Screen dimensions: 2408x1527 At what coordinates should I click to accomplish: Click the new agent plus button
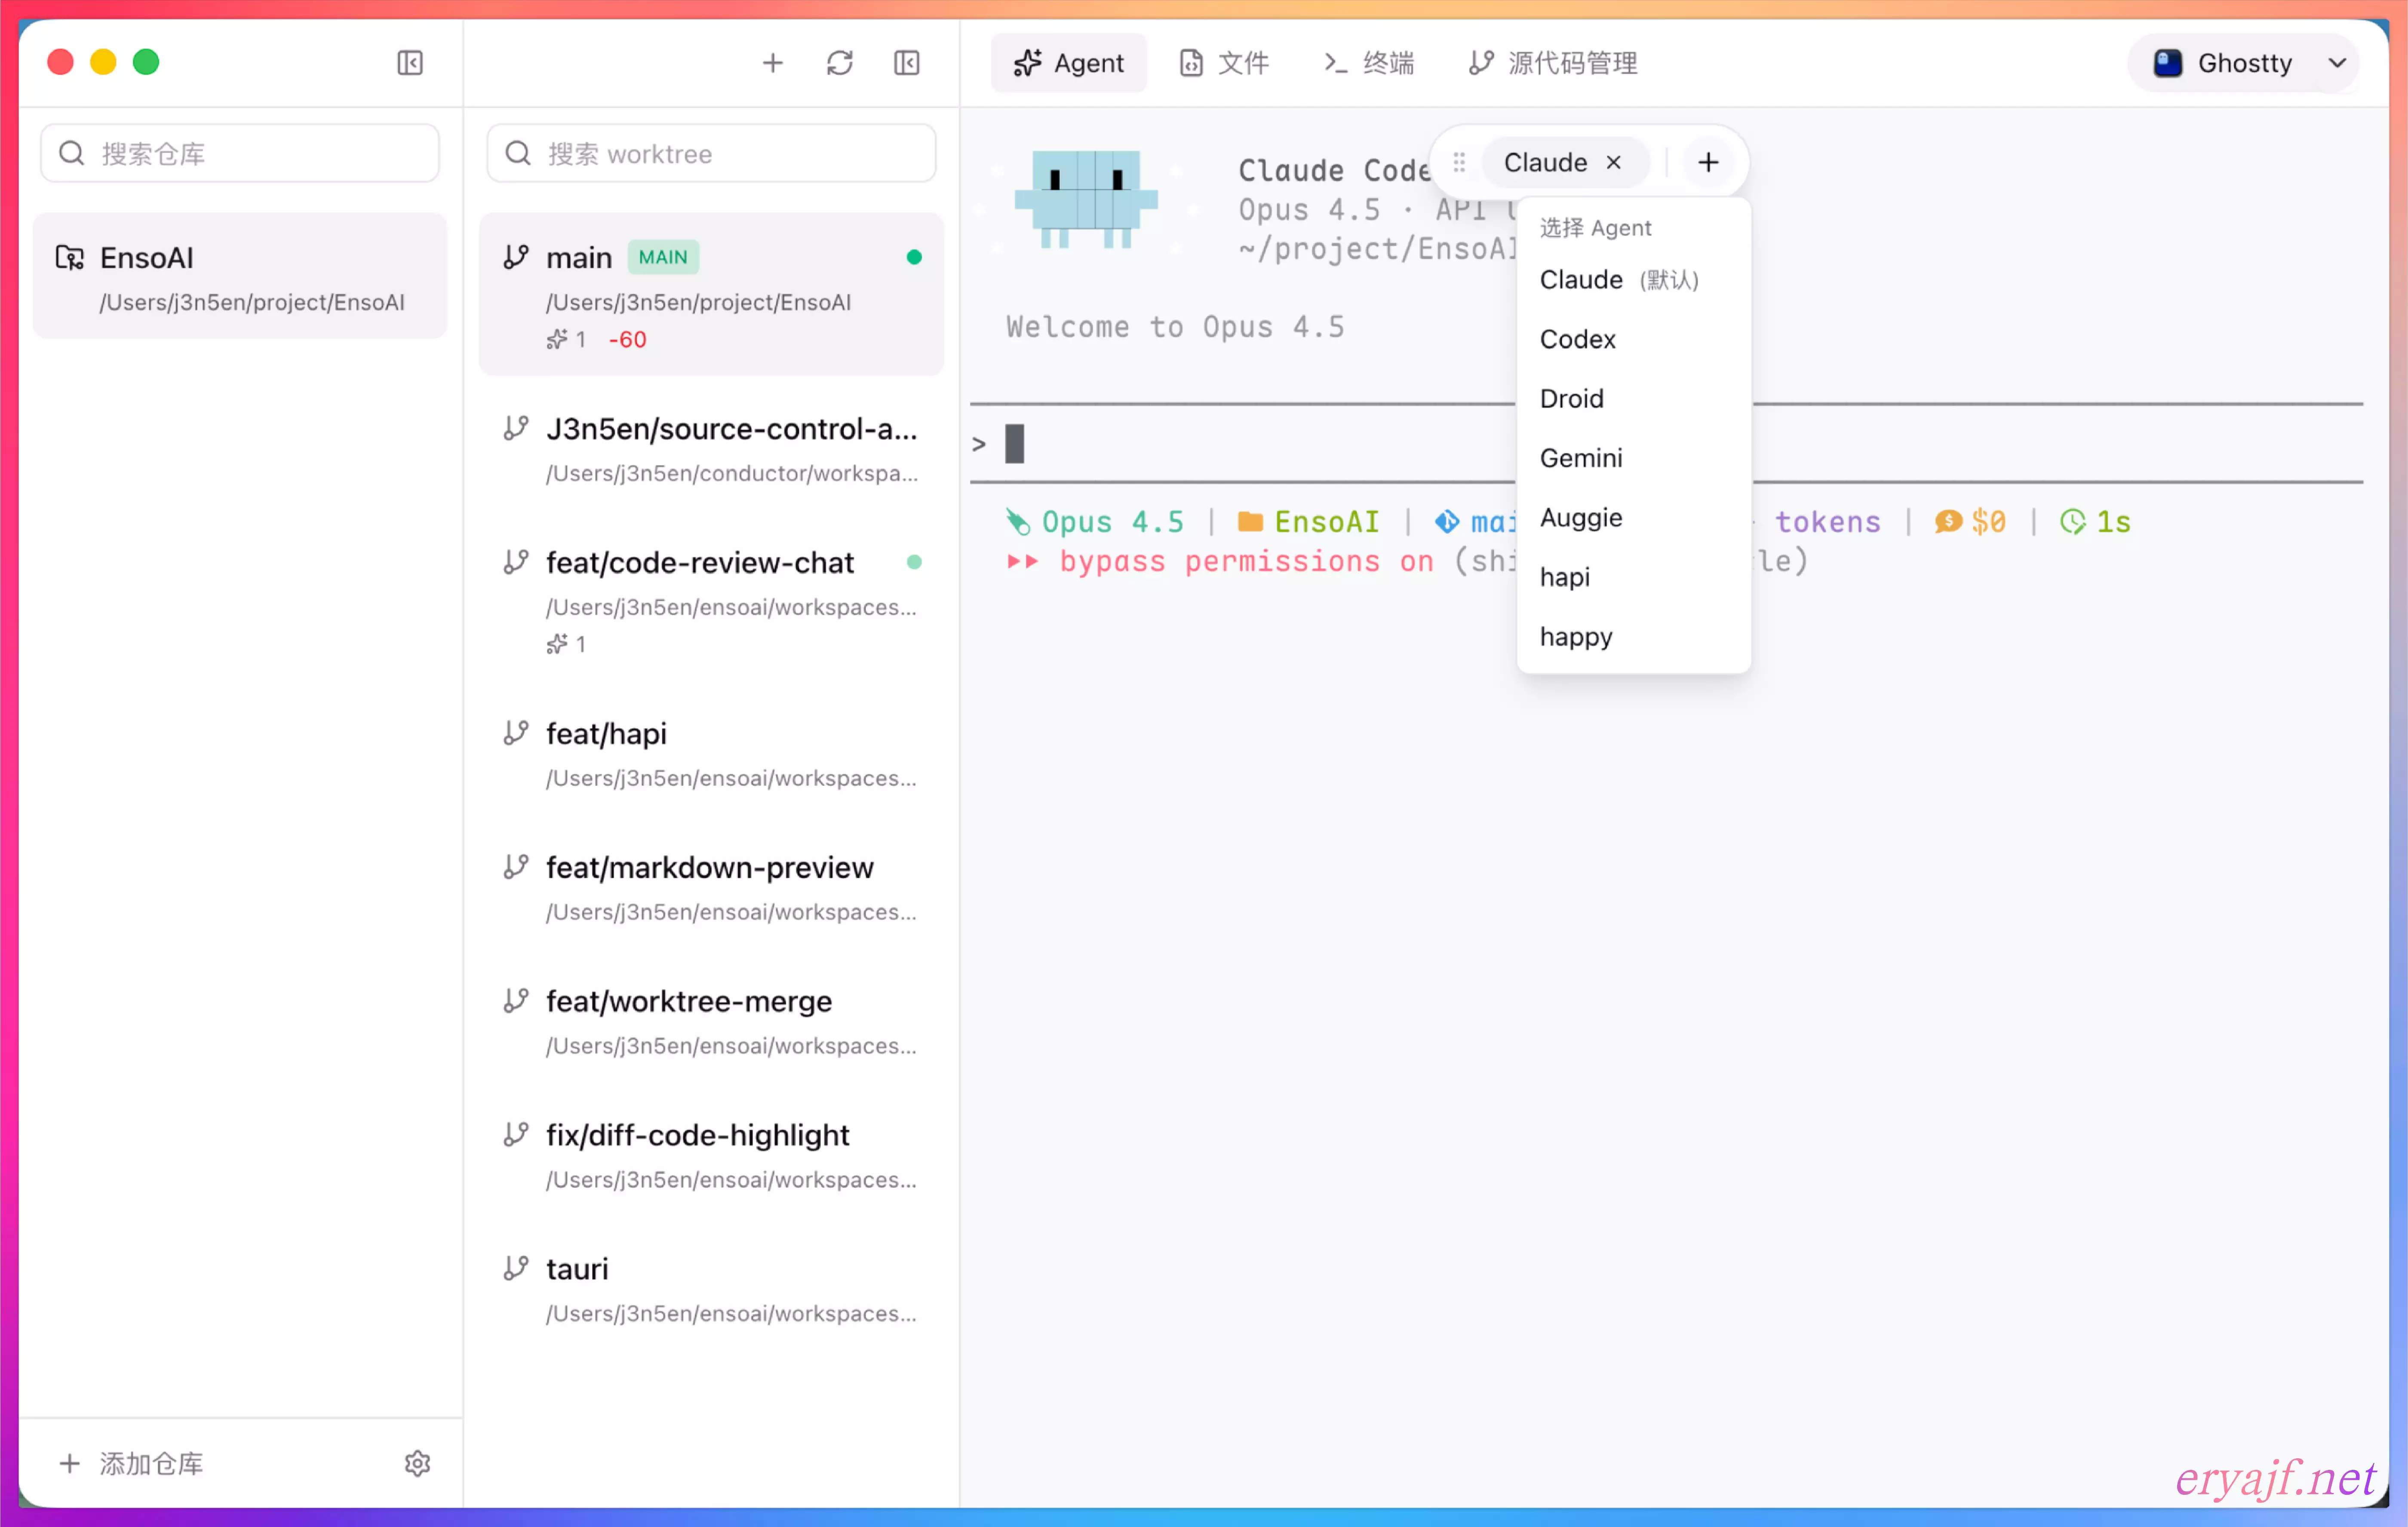(1708, 162)
